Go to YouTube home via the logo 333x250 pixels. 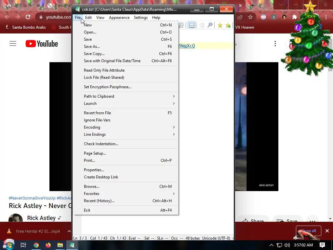pyautogui.click(x=42, y=44)
